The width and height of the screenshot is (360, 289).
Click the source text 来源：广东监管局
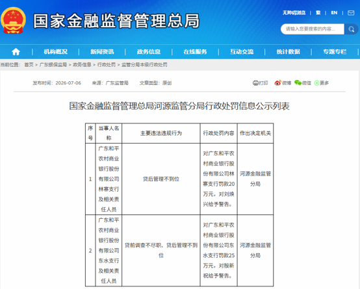point(110,83)
